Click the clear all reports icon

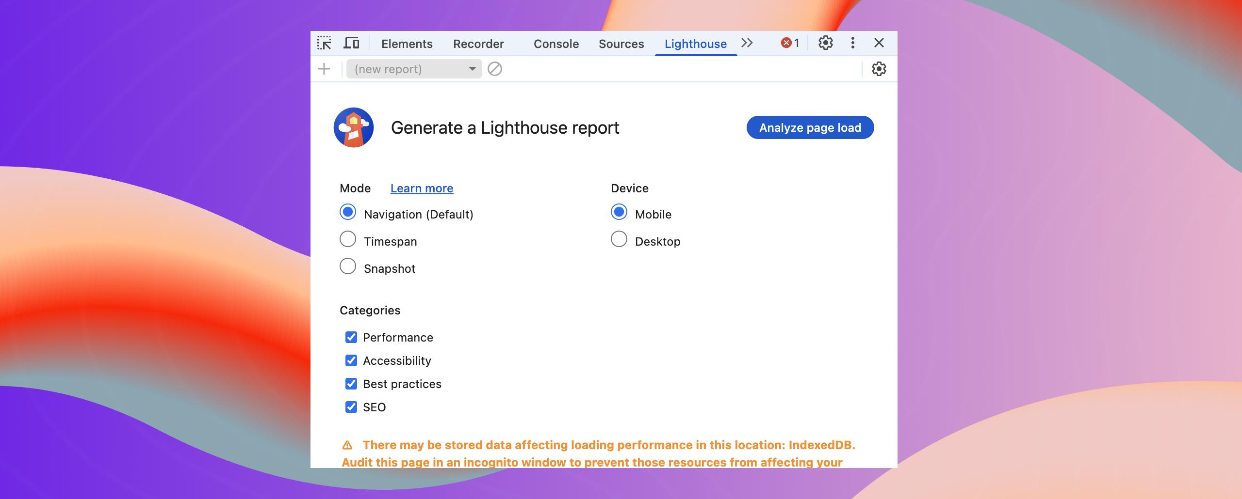click(494, 69)
